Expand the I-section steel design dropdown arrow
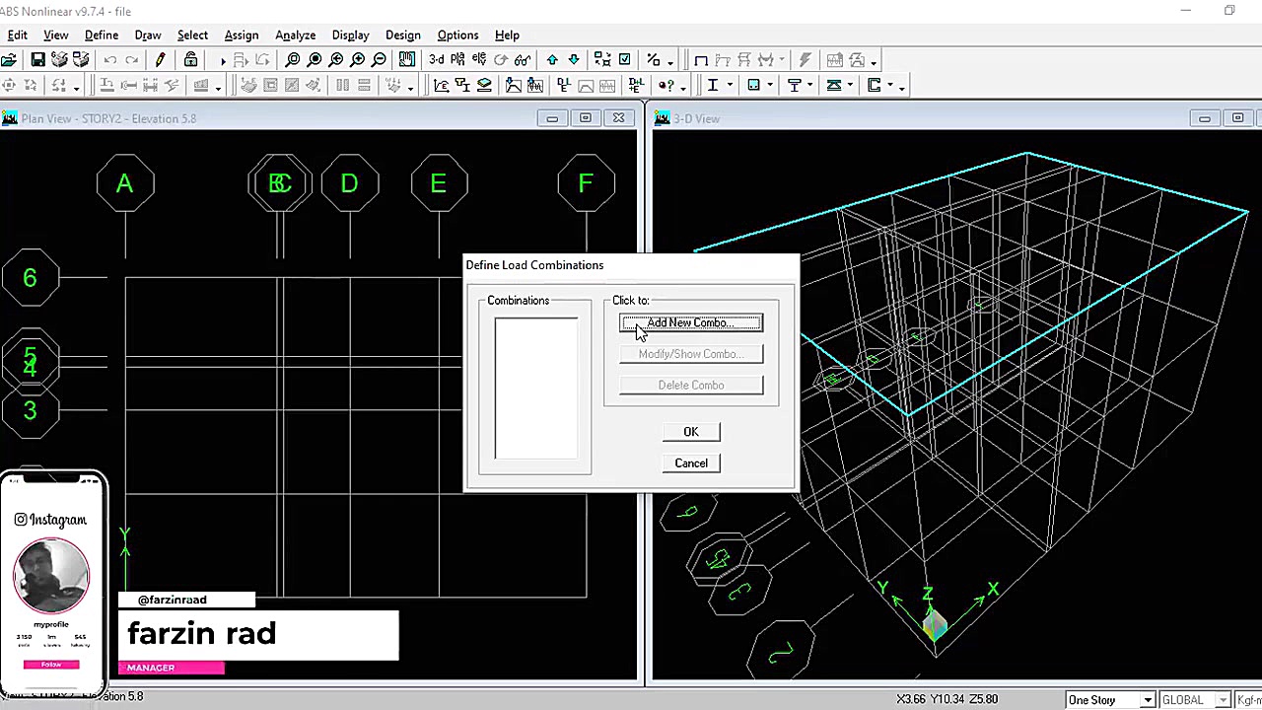The height and width of the screenshot is (710, 1262). point(730,86)
